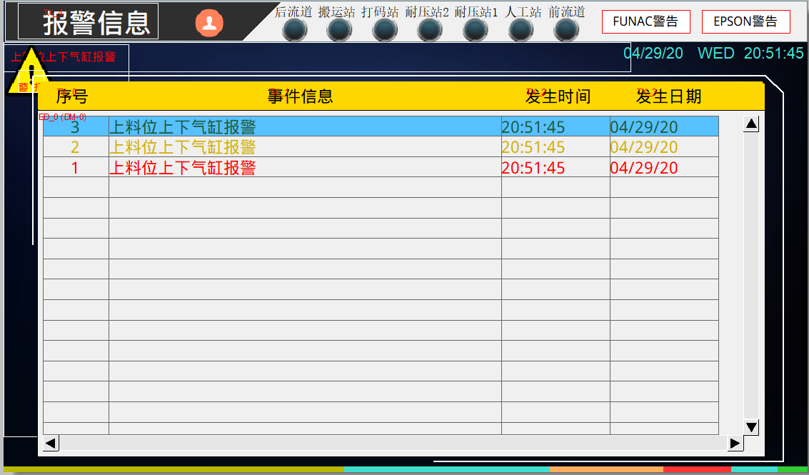Open the EPSON警告 page

(745, 21)
